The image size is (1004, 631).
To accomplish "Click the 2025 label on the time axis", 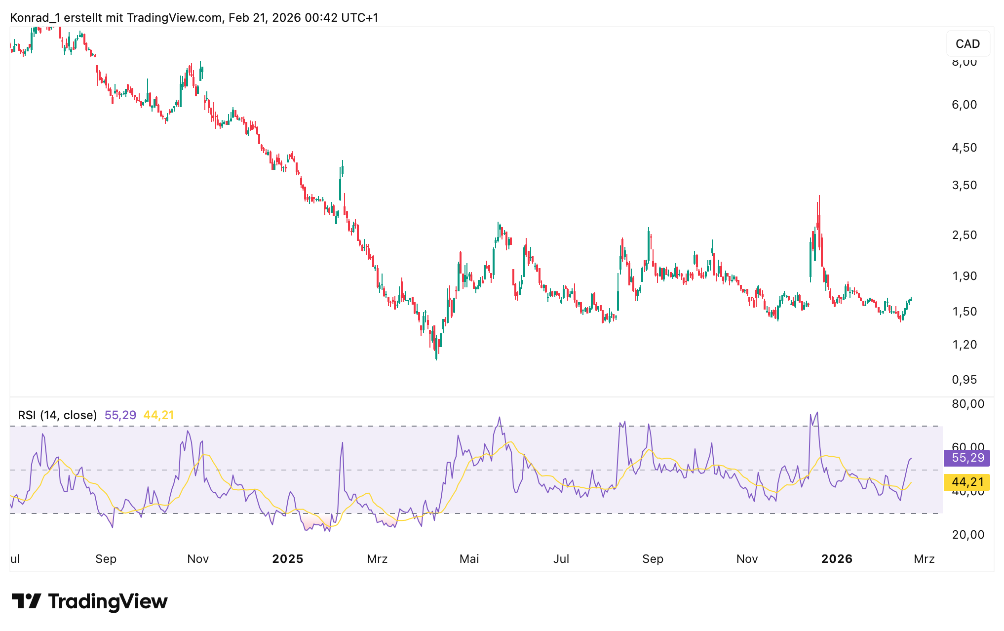I will [x=288, y=559].
